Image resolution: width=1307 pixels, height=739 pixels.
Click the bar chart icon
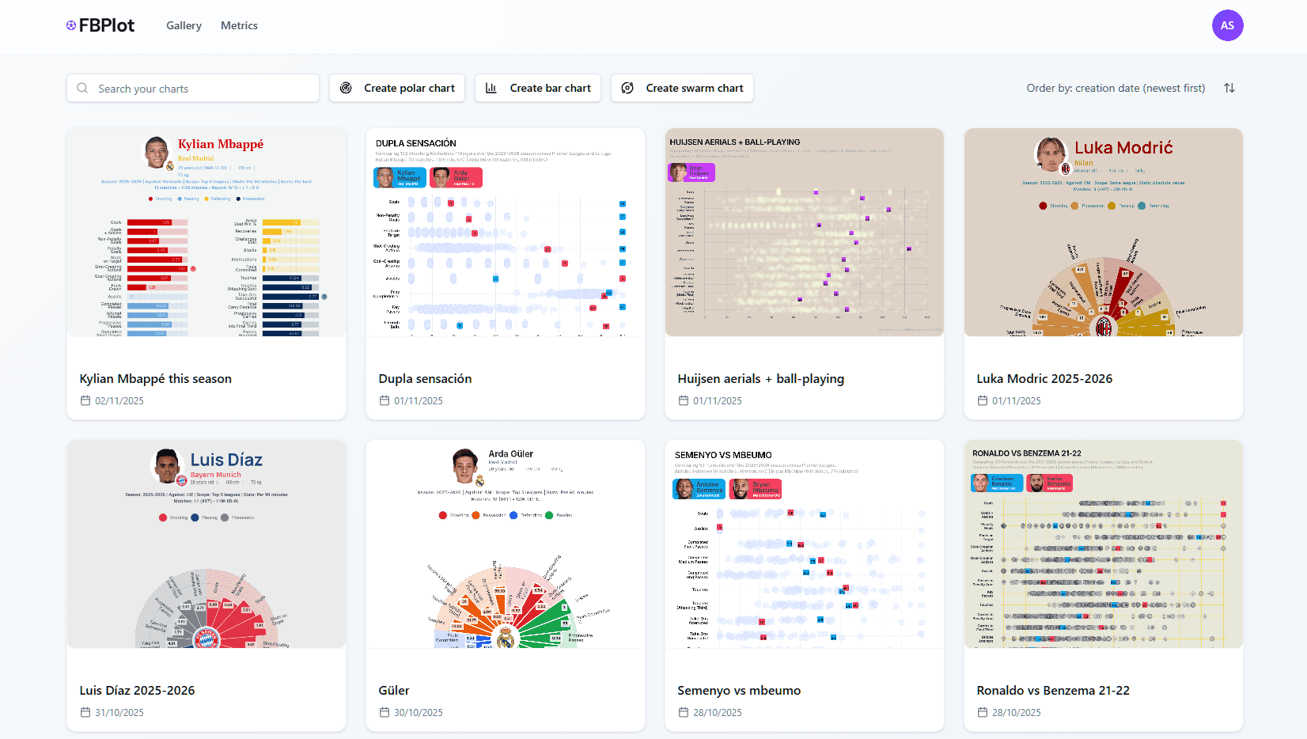(x=491, y=88)
